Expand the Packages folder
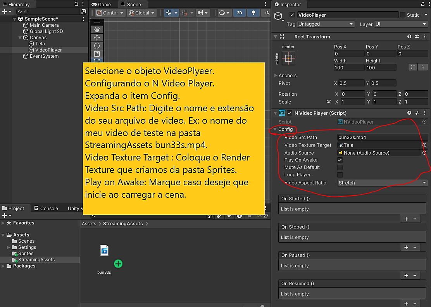Image resolution: width=431 pixels, height=307 pixels. tap(3, 266)
